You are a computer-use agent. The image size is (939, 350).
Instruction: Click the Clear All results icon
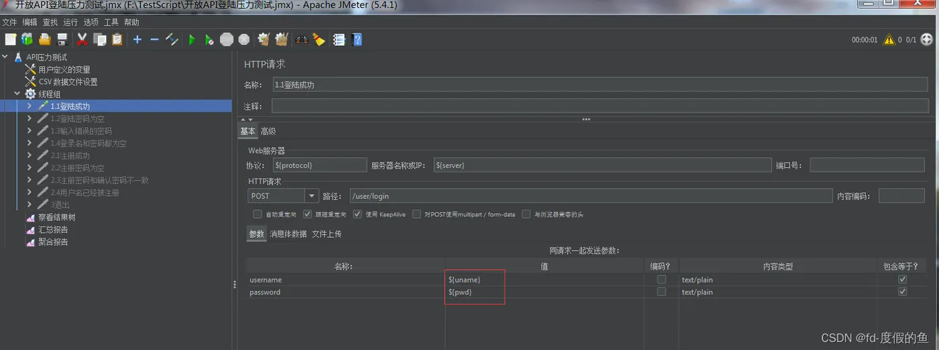click(x=282, y=39)
